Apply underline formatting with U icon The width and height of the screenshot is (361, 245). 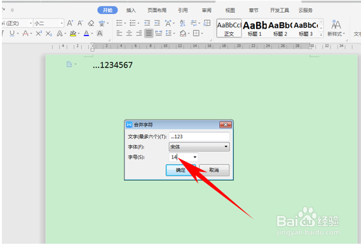pyautogui.click(x=12, y=34)
